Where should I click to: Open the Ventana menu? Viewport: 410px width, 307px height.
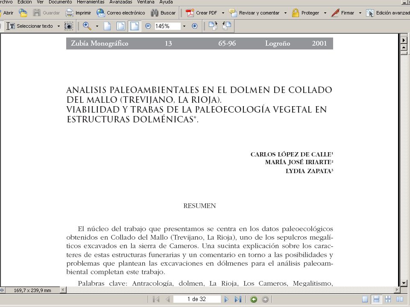point(146,2)
